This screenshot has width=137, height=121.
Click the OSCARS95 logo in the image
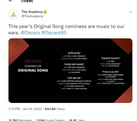[x=33, y=61]
